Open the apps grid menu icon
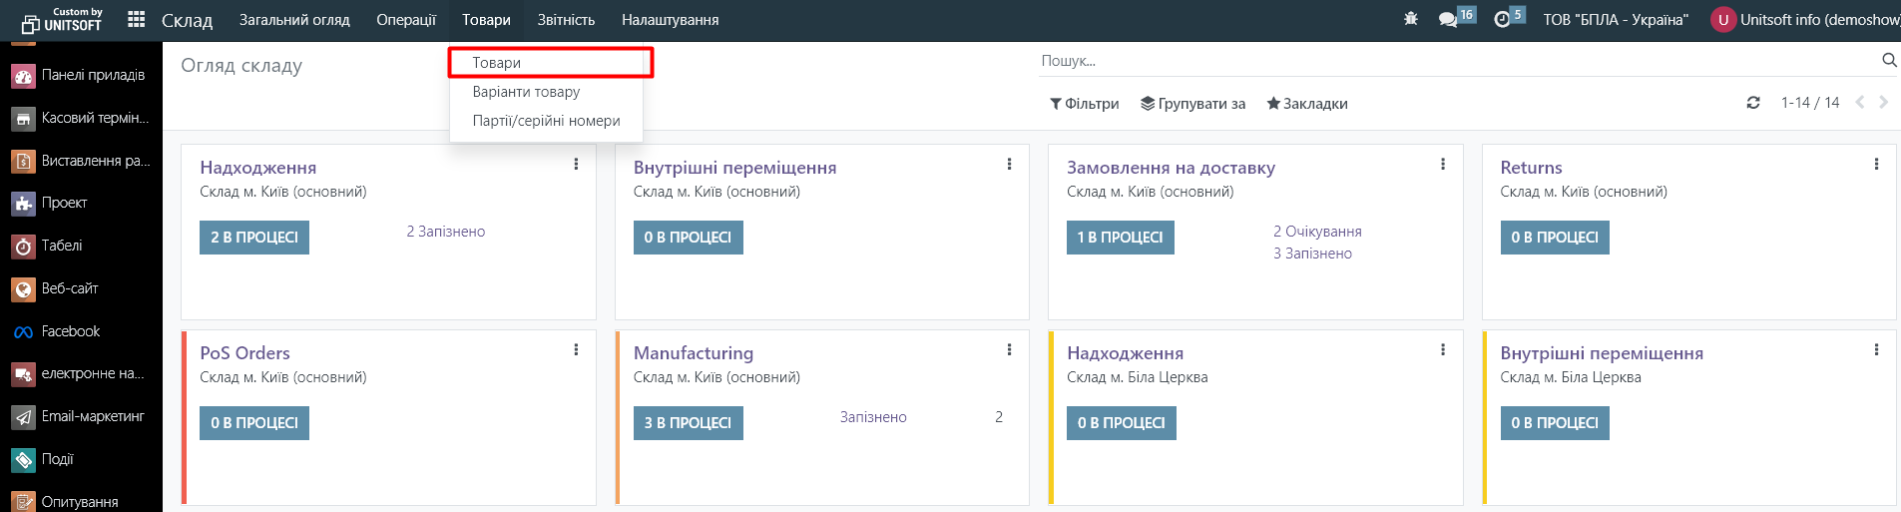 137,19
